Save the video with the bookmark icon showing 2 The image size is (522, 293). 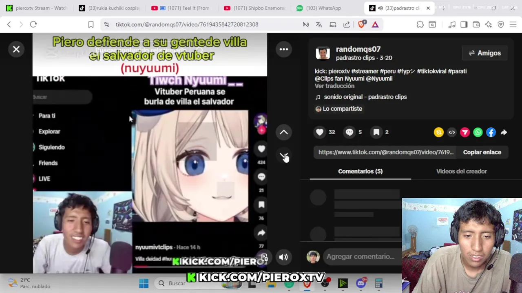376,132
